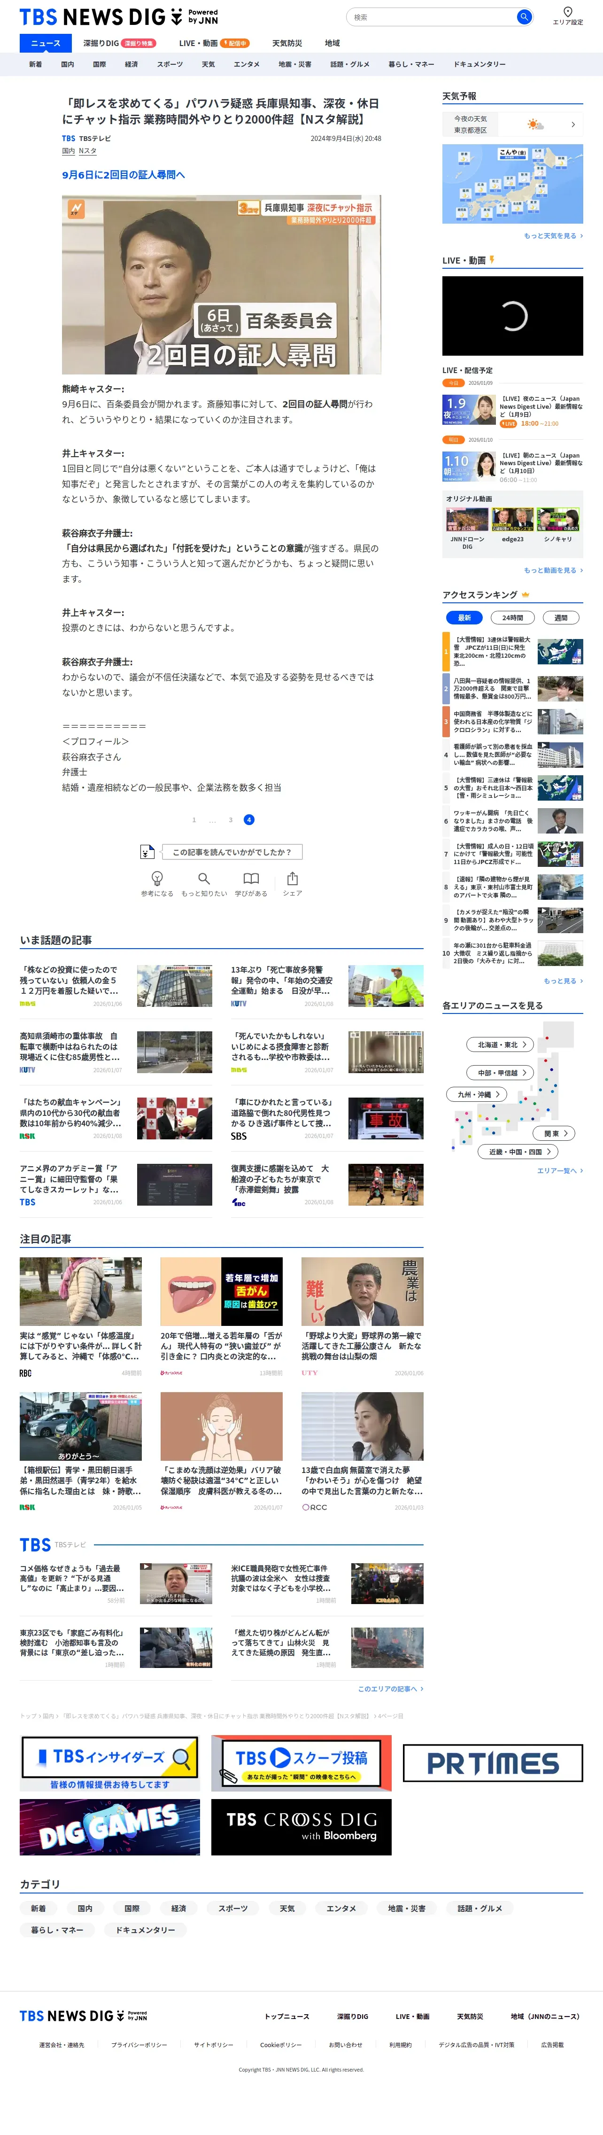Open お問い合わせ footer link
Image resolution: width=603 pixels, height=2135 pixels.
coord(345,2045)
